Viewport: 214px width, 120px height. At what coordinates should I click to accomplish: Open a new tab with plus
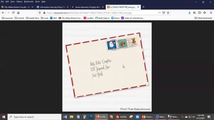click(143, 7)
